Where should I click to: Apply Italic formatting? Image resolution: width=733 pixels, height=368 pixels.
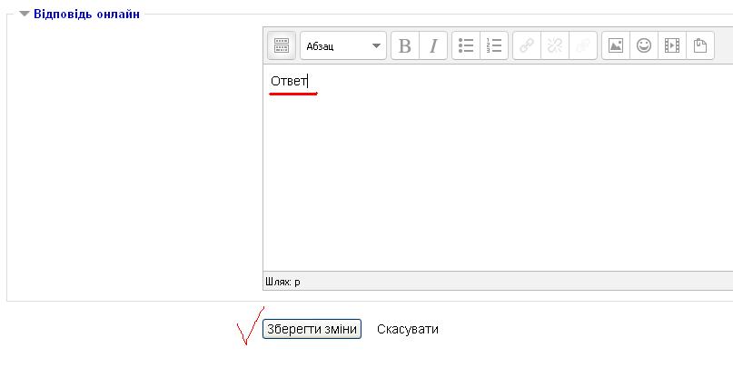tap(433, 45)
